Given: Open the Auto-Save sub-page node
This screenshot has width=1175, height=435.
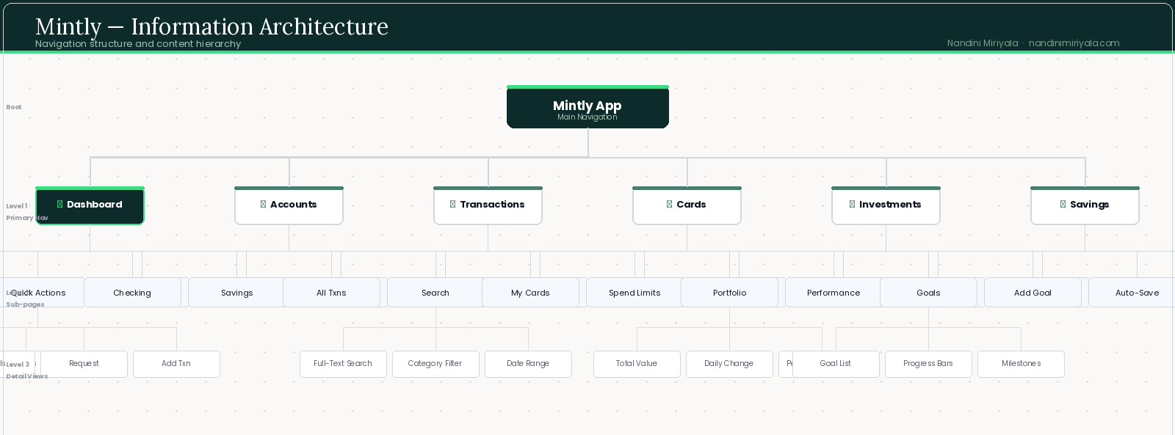Looking at the screenshot, I should coord(1132,293).
